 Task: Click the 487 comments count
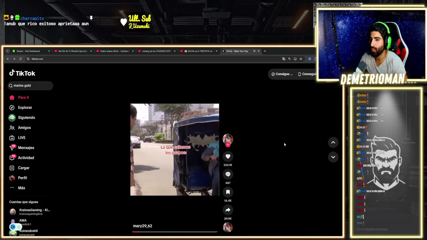(x=228, y=183)
